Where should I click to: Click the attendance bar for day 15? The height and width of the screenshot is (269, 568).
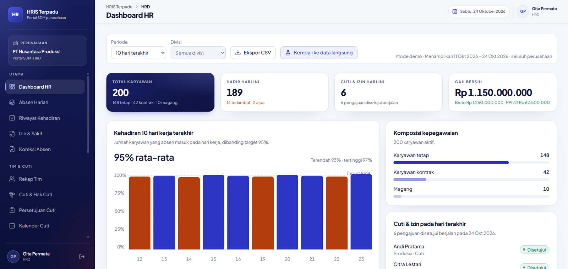213,212
